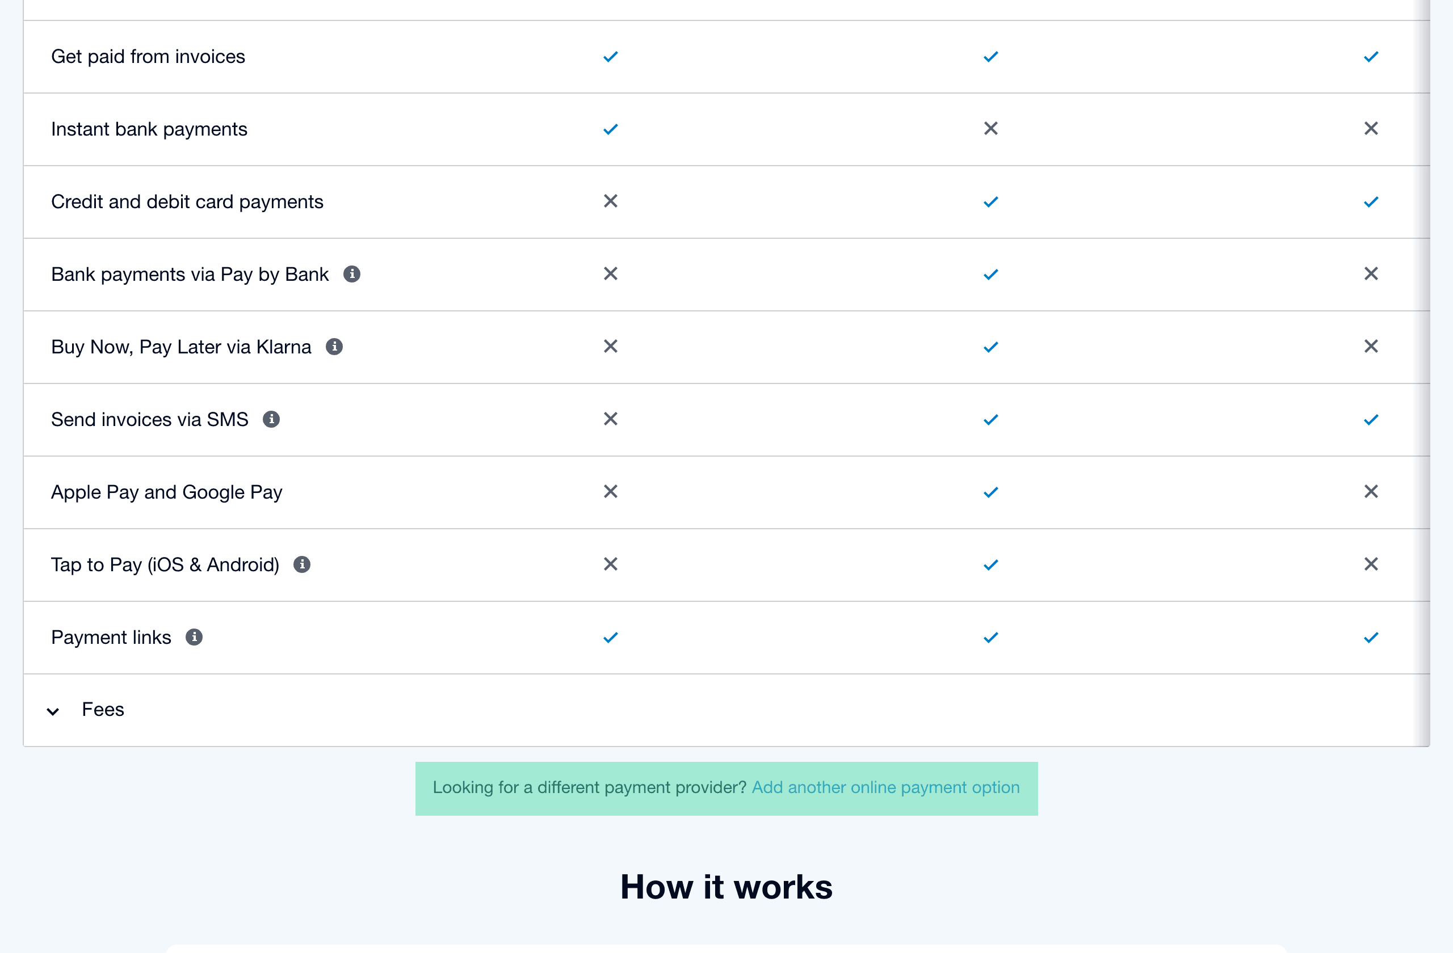Click the Get paid from invoices row label
Image resolution: width=1453 pixels, height=953 pixels.
(148, 57)
